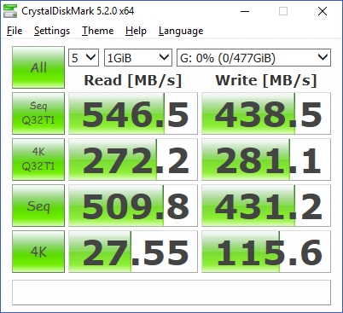
Task: Run all benchmarks with the All button
Action: click(x=38, y=67)
